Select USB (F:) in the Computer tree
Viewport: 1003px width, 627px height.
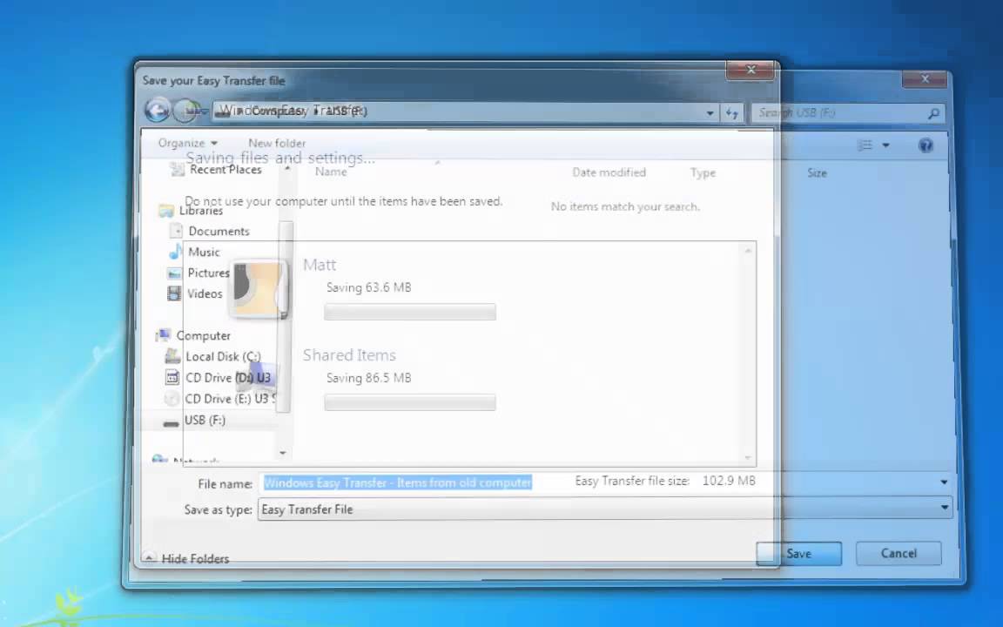coord(205,421)
